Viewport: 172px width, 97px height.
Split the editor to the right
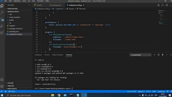tap(167, 5)
